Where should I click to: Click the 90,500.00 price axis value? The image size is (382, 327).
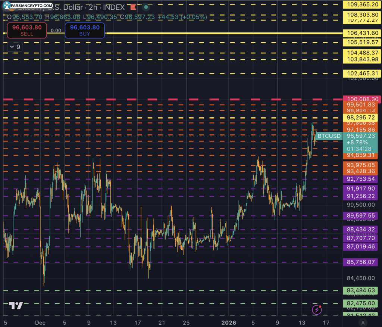click(x=361, y=205)
